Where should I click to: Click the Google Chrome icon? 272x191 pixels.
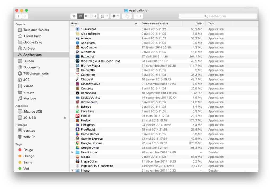tap(78, 143)
